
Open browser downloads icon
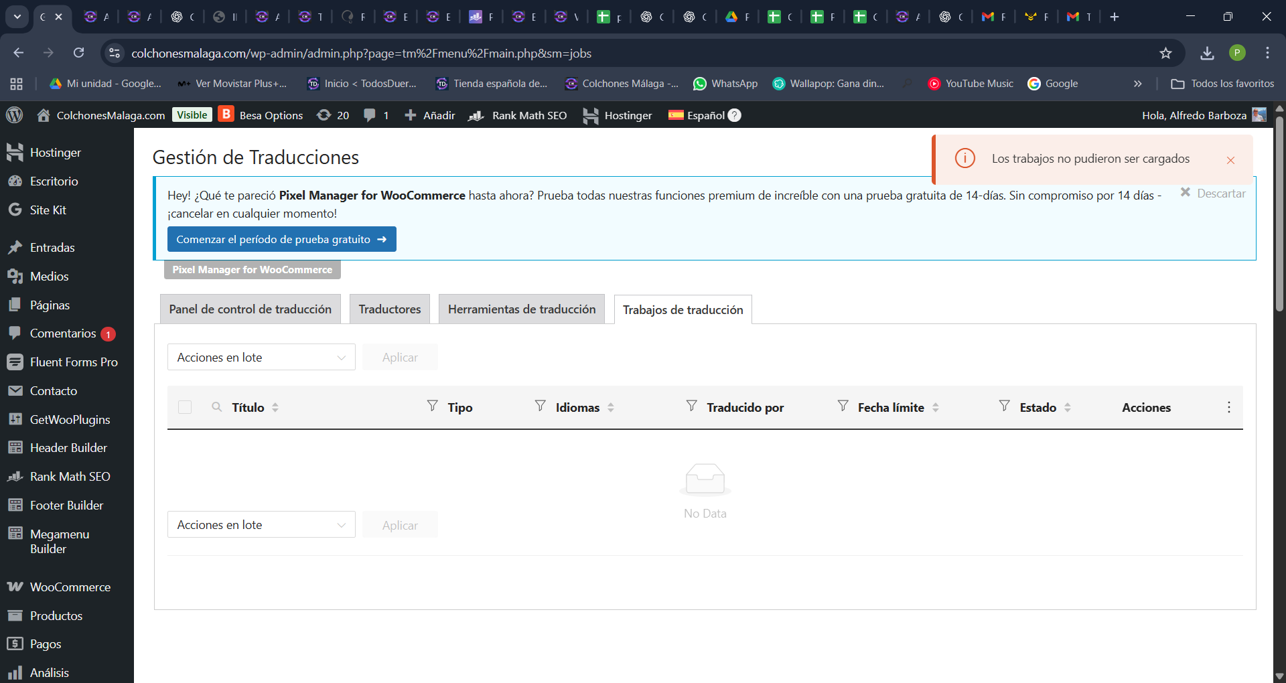pyautogui.click(x=1207, y=53)
